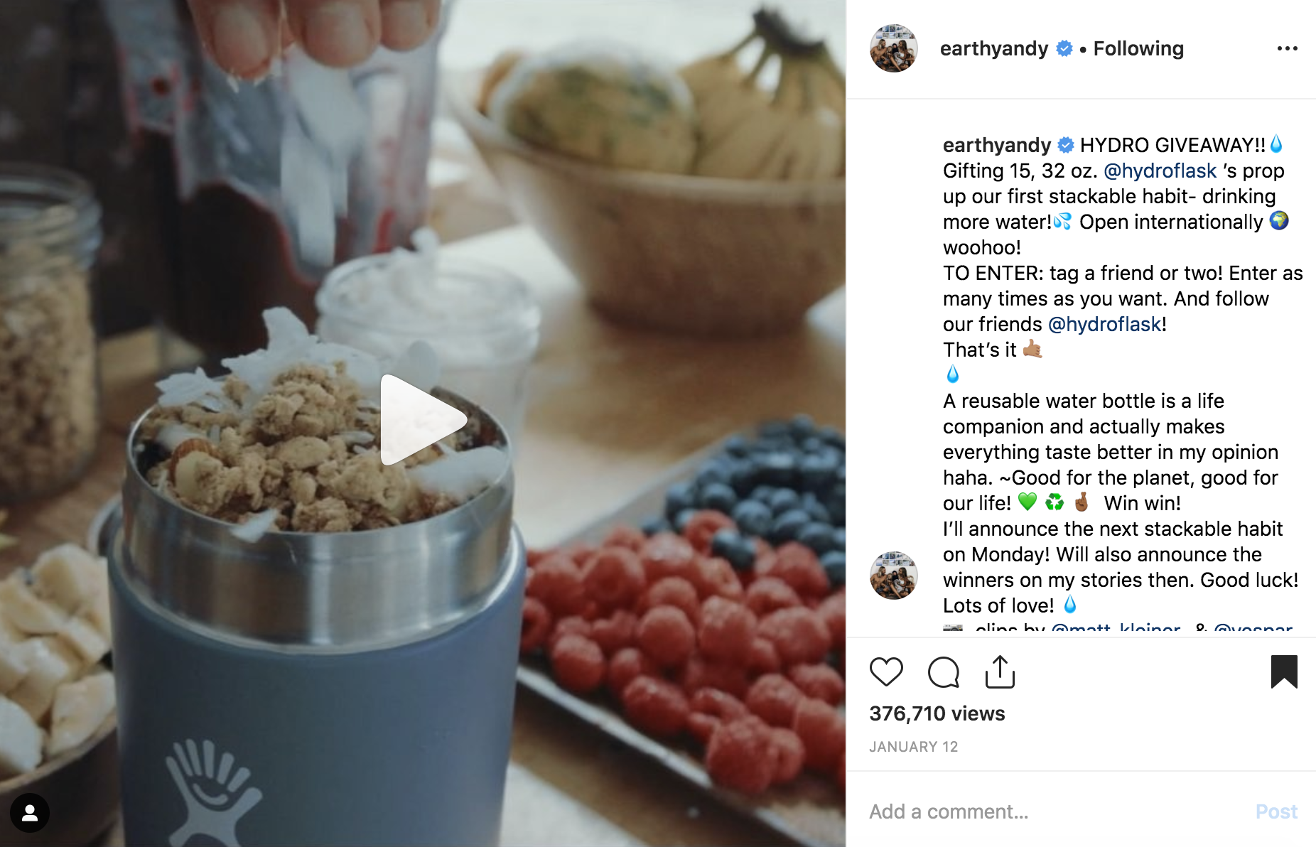This screenshot has height=847, width=1316.
Task: Open the JANUARY 12 post date link
Action: (913, 747)
